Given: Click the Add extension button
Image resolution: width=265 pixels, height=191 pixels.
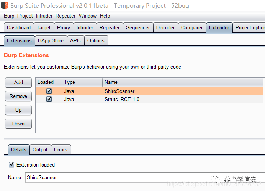Looking at the screenshot, I should tap(18, 82).
